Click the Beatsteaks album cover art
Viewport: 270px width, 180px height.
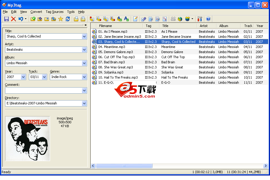click(x=28, y=138)
